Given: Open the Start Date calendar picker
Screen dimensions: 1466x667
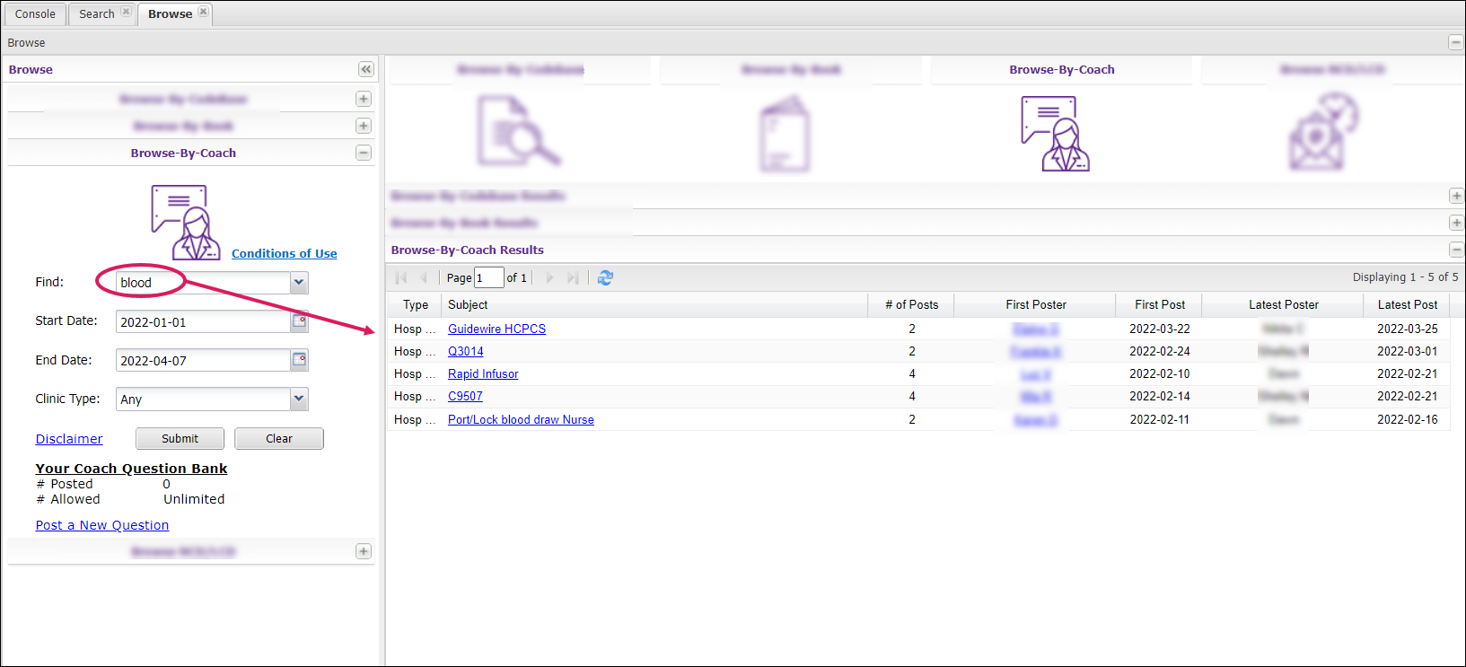Looking at the screenshot, I should 300,321.
